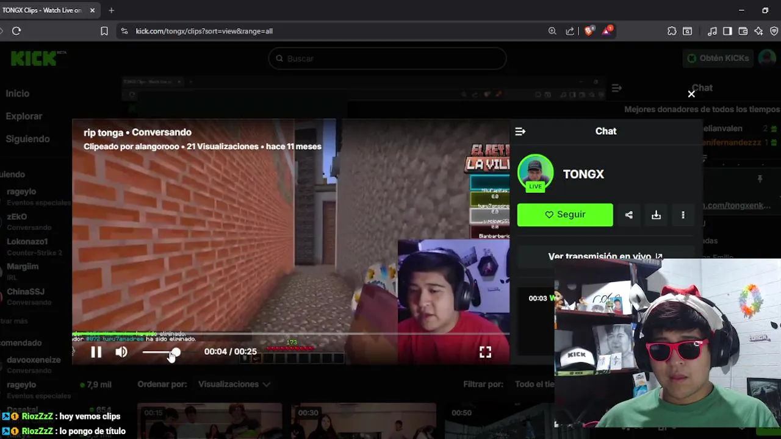Open Brave VPN shield icon
The width and height of the screenshot is (781, 439).
click(x=774, y=31)
